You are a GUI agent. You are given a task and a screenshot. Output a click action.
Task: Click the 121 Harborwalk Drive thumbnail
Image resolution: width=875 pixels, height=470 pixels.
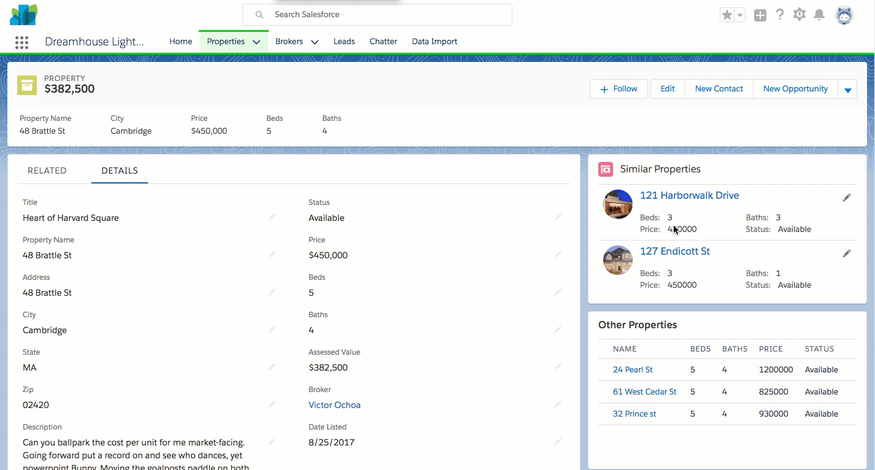(618, 204)
